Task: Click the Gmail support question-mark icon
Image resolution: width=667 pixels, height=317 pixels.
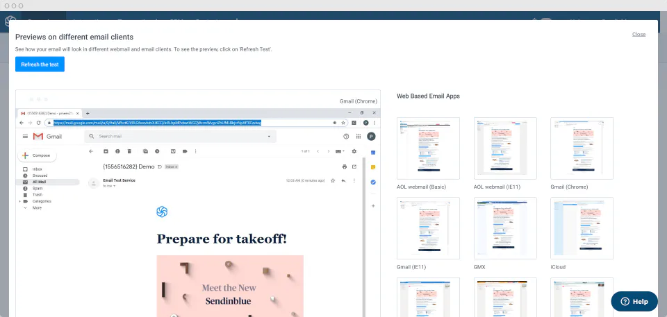Action: [346, 137]
